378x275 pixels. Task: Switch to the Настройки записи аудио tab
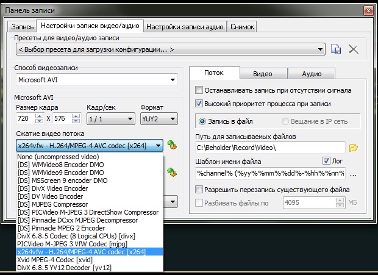pos(185,26)
